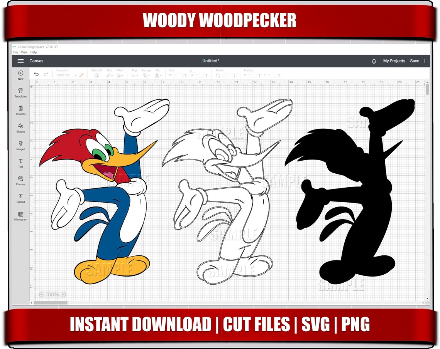Screen dimensions: 440x349
Task: Select the Text tool
Action: pos(20,163)
